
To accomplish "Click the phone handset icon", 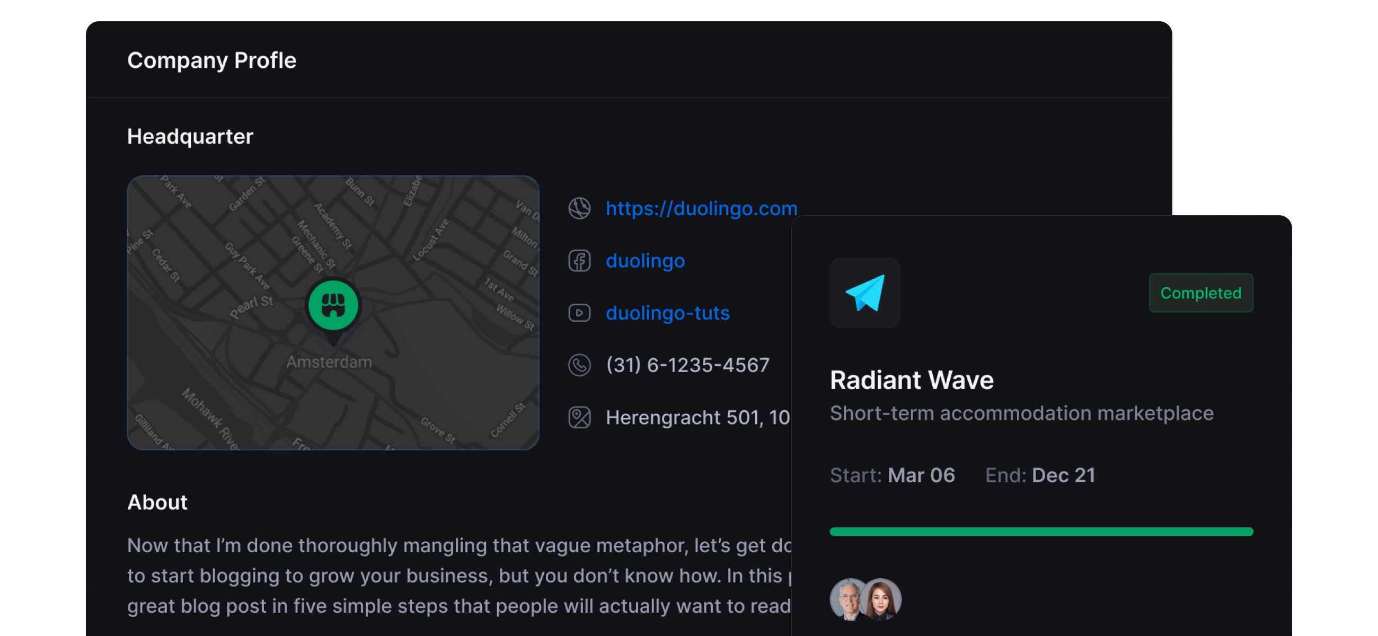I will (x=579, y=365).
